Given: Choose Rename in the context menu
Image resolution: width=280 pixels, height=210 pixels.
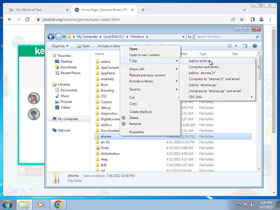Looking at the screenshot, I should click(150, 124).
